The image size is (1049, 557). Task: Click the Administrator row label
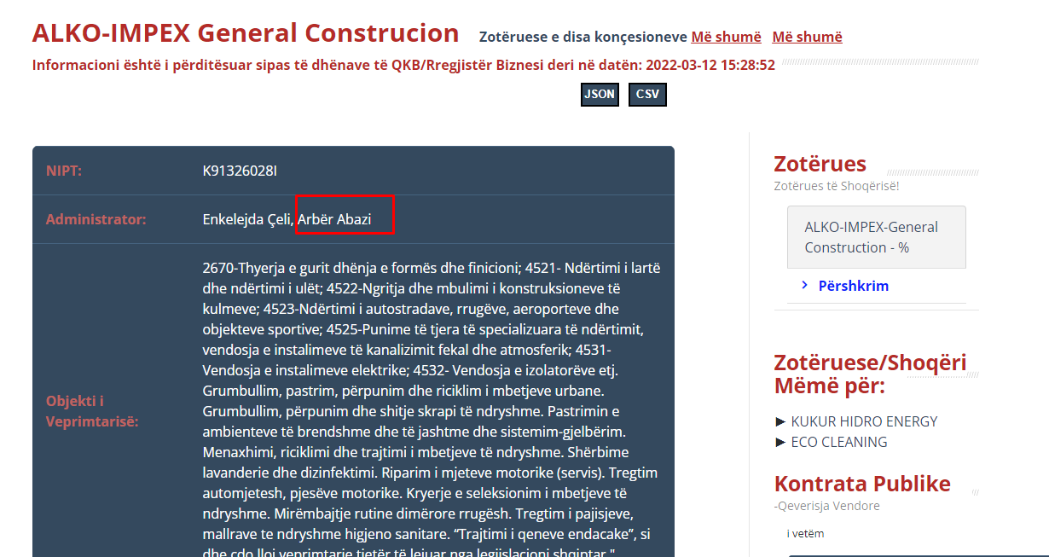96,219
